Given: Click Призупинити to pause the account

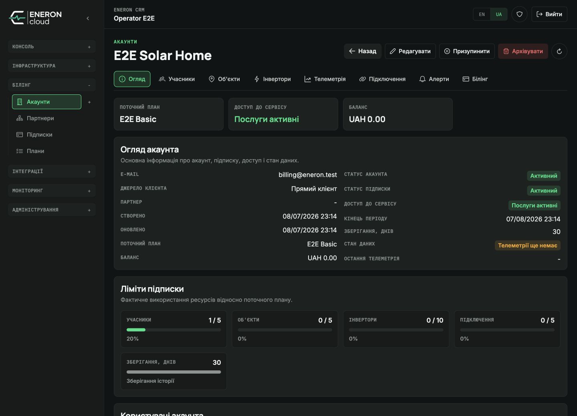Looking at the screenshot, I should tap(467, 51).
